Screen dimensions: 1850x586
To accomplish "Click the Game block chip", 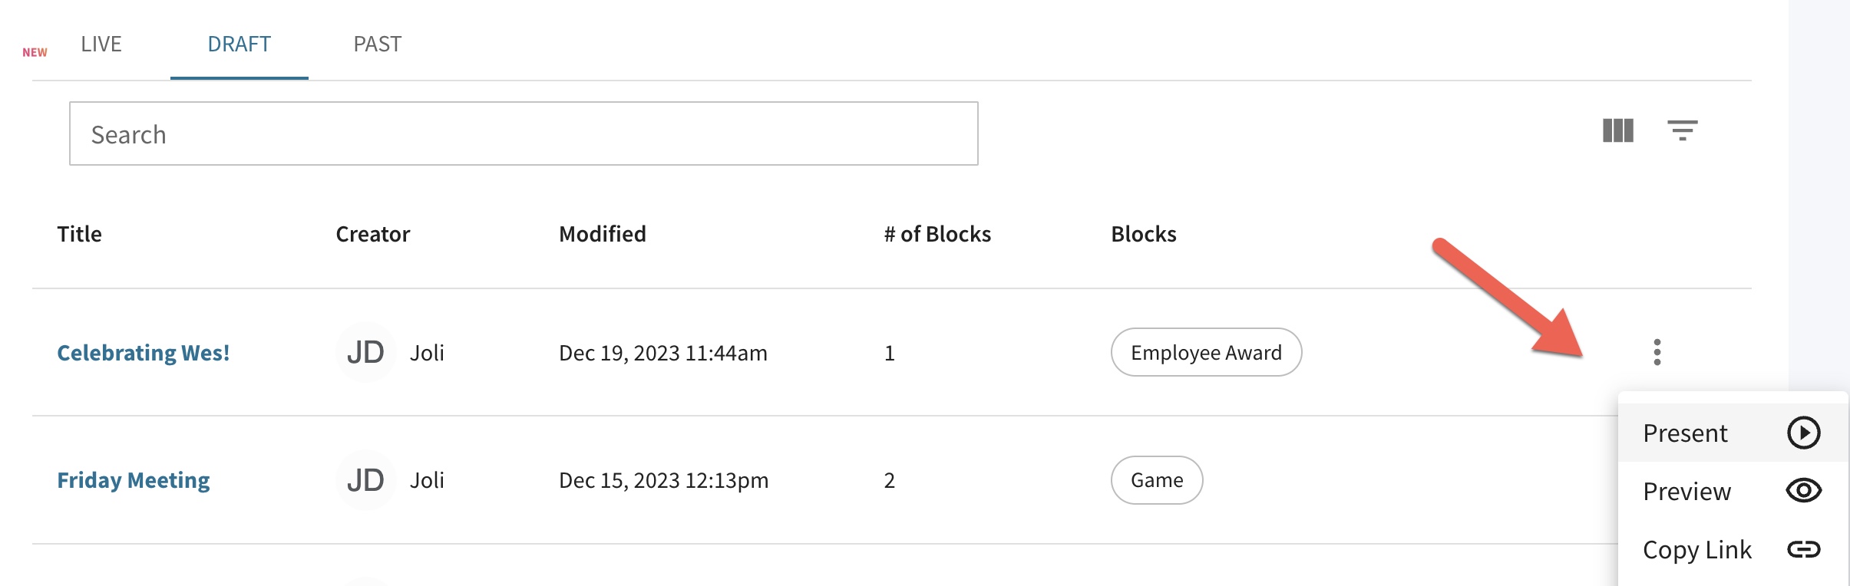I will [x=1157, y=480].
